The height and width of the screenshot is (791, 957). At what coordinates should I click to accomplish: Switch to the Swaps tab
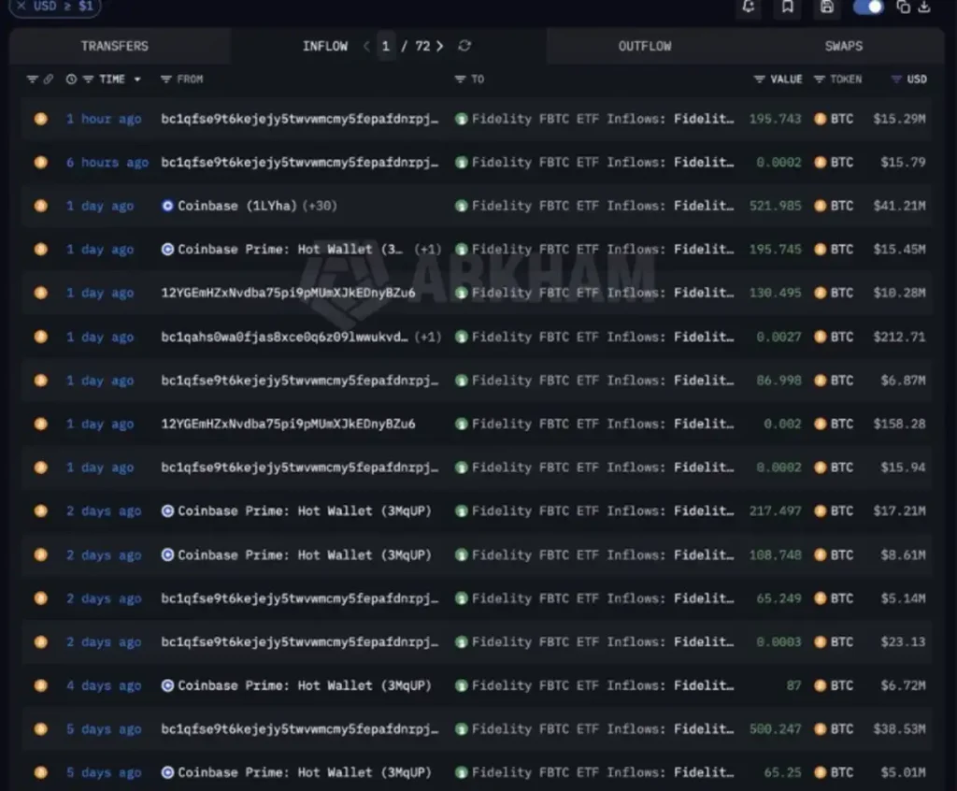point(844,46)
